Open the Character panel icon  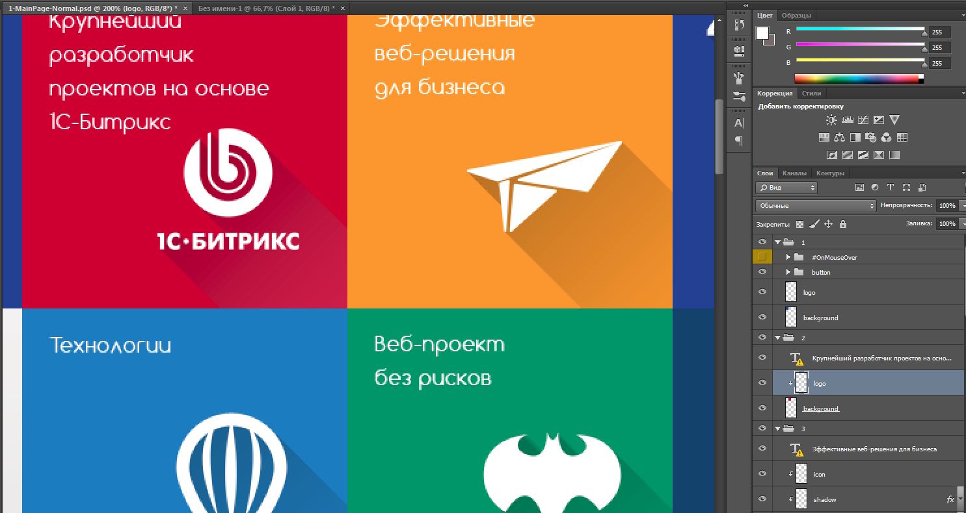point(739,123)
